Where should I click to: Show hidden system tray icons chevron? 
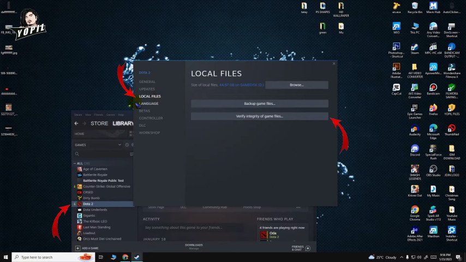click(402, 257)
